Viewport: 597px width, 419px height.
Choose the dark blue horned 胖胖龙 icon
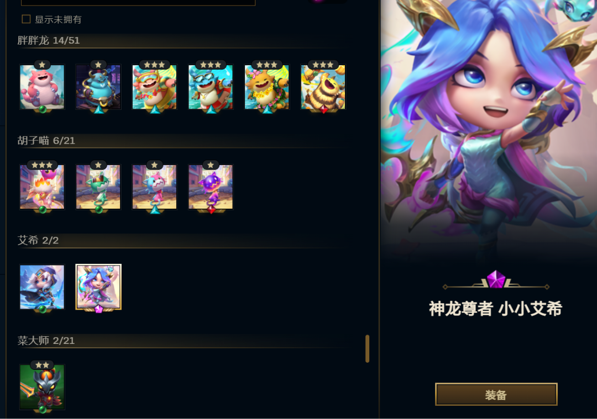pos(98,87)
